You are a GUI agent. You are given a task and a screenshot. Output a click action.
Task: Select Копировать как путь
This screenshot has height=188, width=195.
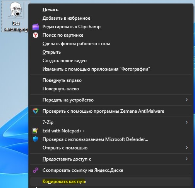(111, 181)
